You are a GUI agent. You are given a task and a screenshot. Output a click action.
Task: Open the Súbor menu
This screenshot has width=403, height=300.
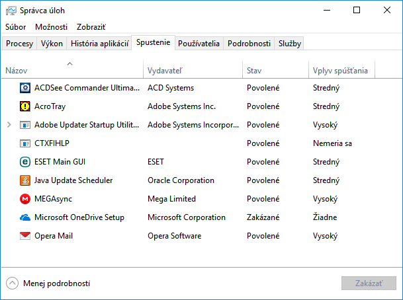[x=15, y=27]
